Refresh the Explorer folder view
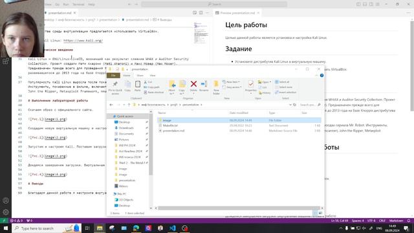Screen dimensions: 414x233 click(x=295, y=105)
